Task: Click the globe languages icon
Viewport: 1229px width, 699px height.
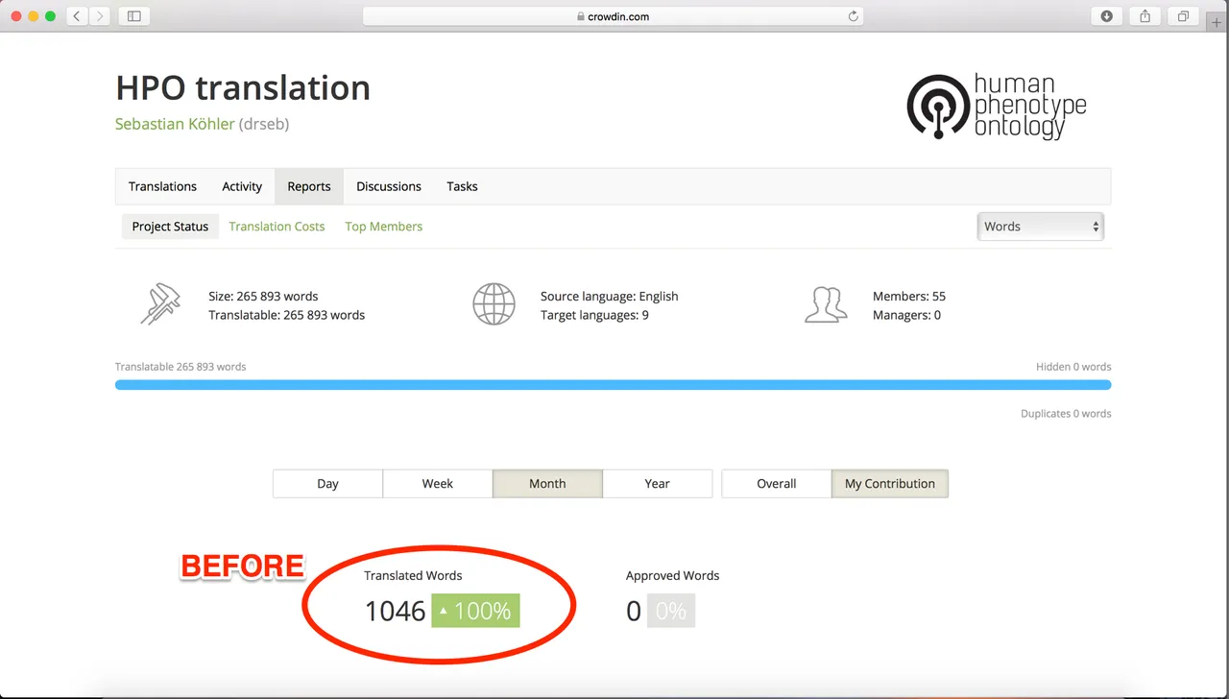Action: tap(494, 304)
